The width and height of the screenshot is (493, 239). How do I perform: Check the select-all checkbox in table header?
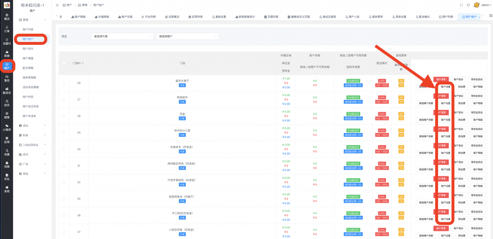pos(64,63)
